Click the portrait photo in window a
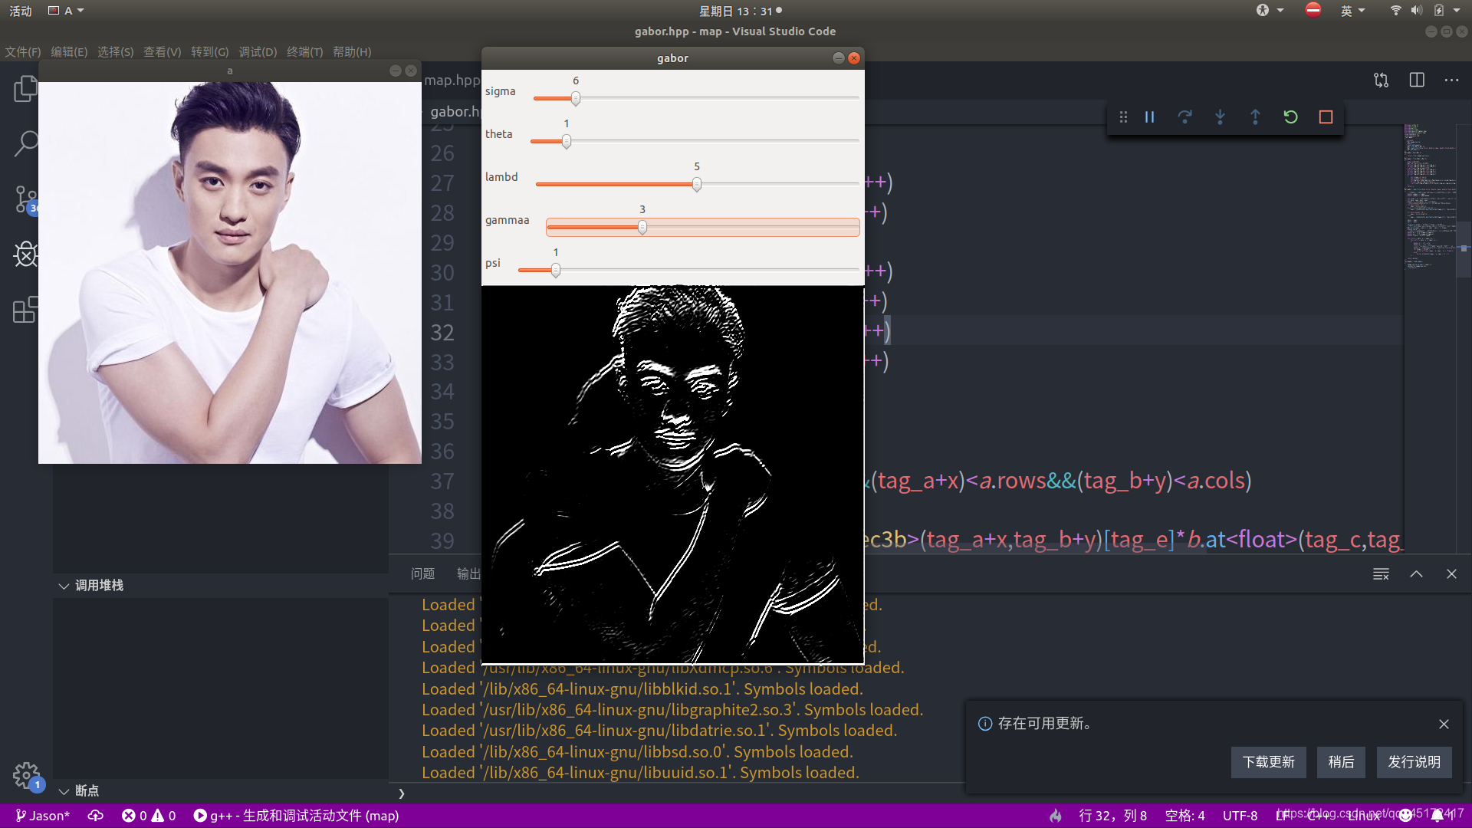The image size is (1472, 828). (229, 272)
